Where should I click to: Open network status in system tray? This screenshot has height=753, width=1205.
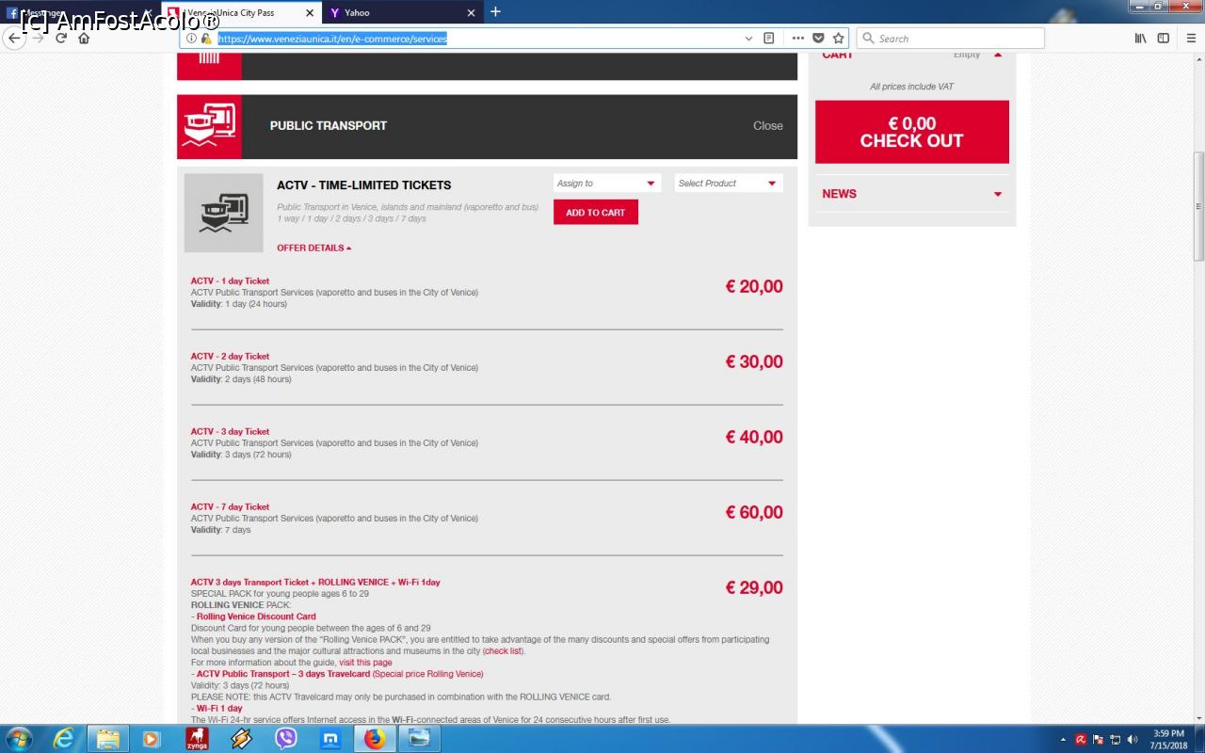tap(1115, 740)
